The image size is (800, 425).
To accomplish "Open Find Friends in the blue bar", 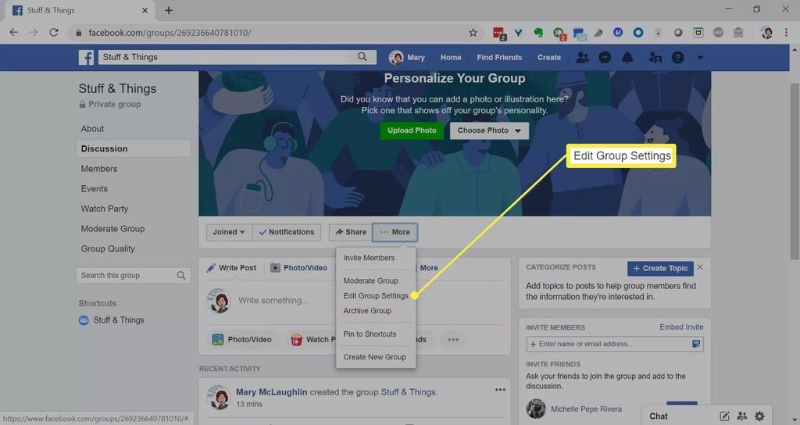I will click(499, 58).
